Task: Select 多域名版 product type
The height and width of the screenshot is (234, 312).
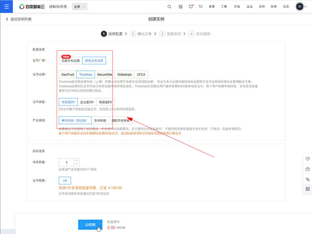Action: (x=100, y=121)
